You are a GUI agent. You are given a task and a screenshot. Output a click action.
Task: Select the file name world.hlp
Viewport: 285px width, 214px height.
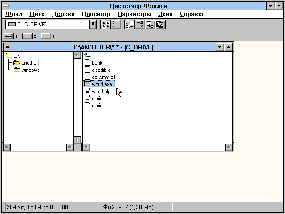101,91
